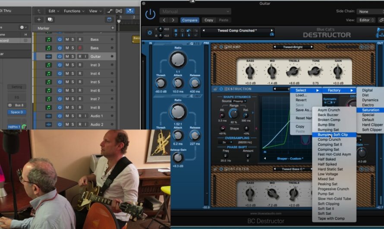Click the Space D plugin slot
The height and width of the screenshot is (229, 384).
17,112
